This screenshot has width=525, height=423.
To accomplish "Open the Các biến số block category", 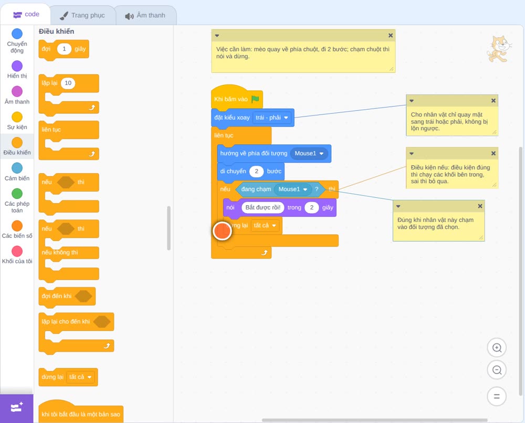I will point(17,229).
